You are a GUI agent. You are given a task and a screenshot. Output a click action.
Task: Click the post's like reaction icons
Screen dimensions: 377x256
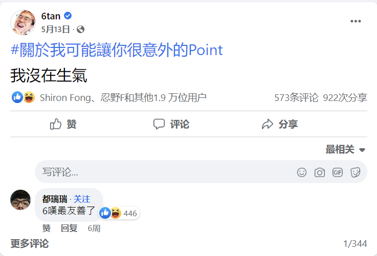coord(23,97)
